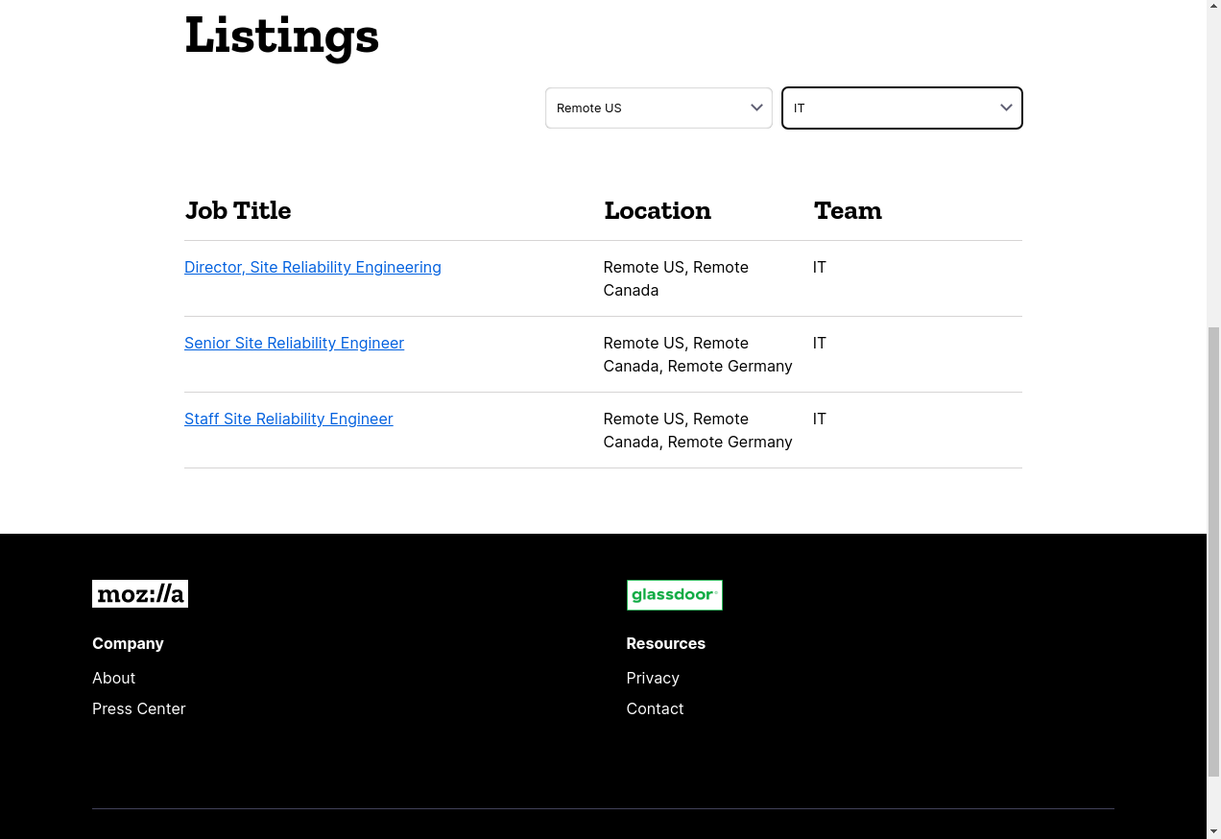The height and width of the screenshot is (839, 1221).
Task: Click the Mozilla logo in the footer
Action: point(140,594)
